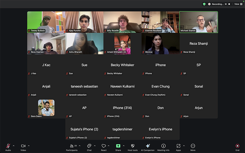
Task: Select Michael Stamm's video tile
Action: tap(198, 22)
